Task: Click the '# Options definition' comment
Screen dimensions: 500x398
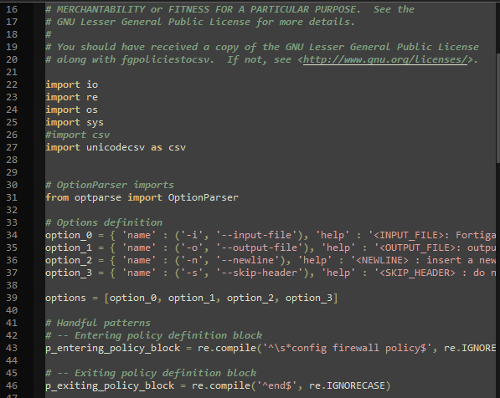Action: [104, 222]
